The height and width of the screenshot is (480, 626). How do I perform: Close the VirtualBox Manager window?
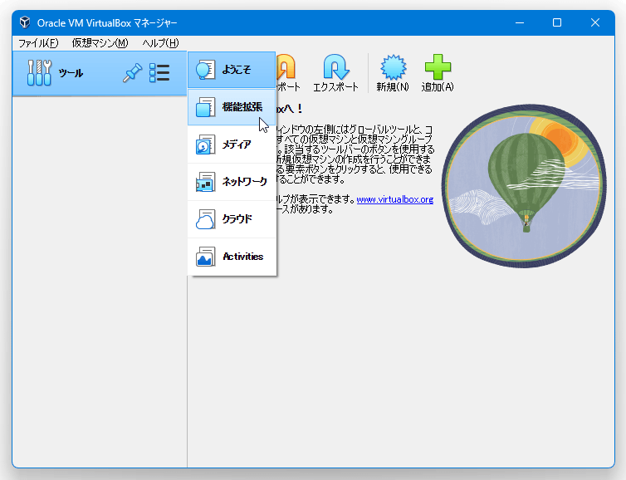594,22
